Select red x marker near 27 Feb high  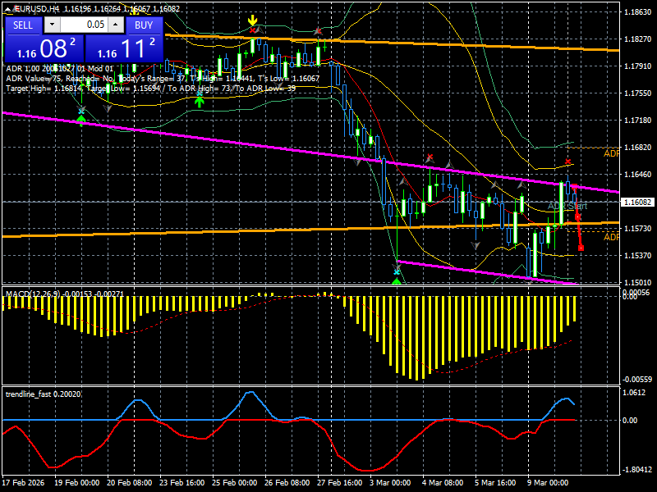click(318, 31)
